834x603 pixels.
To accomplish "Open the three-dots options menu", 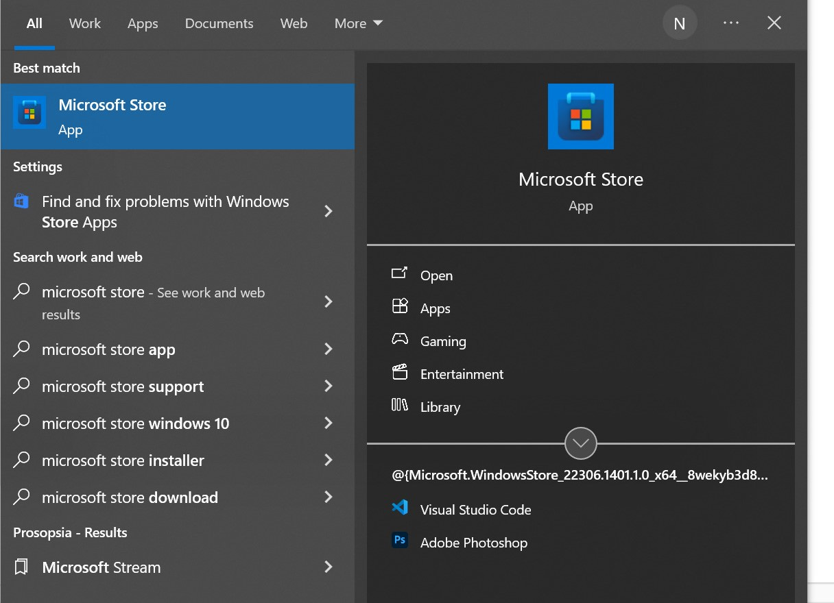I will tap(731, 23).
